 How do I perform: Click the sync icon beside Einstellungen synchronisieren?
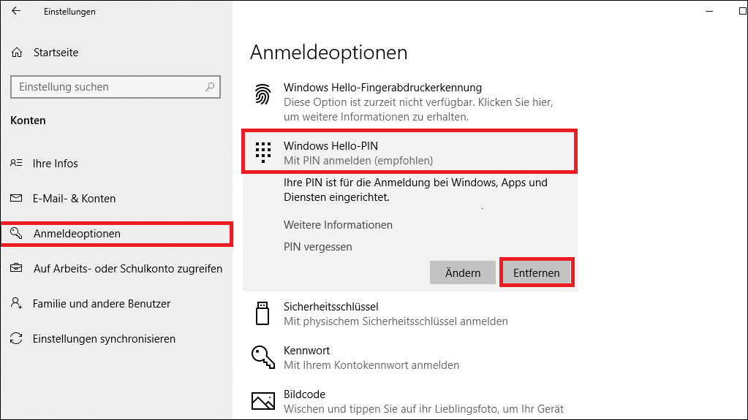pos(17,339)
